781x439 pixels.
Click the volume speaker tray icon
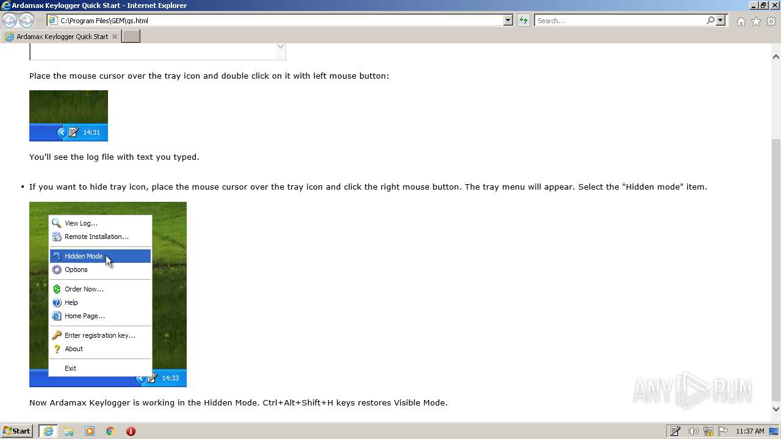coord(693,431)
